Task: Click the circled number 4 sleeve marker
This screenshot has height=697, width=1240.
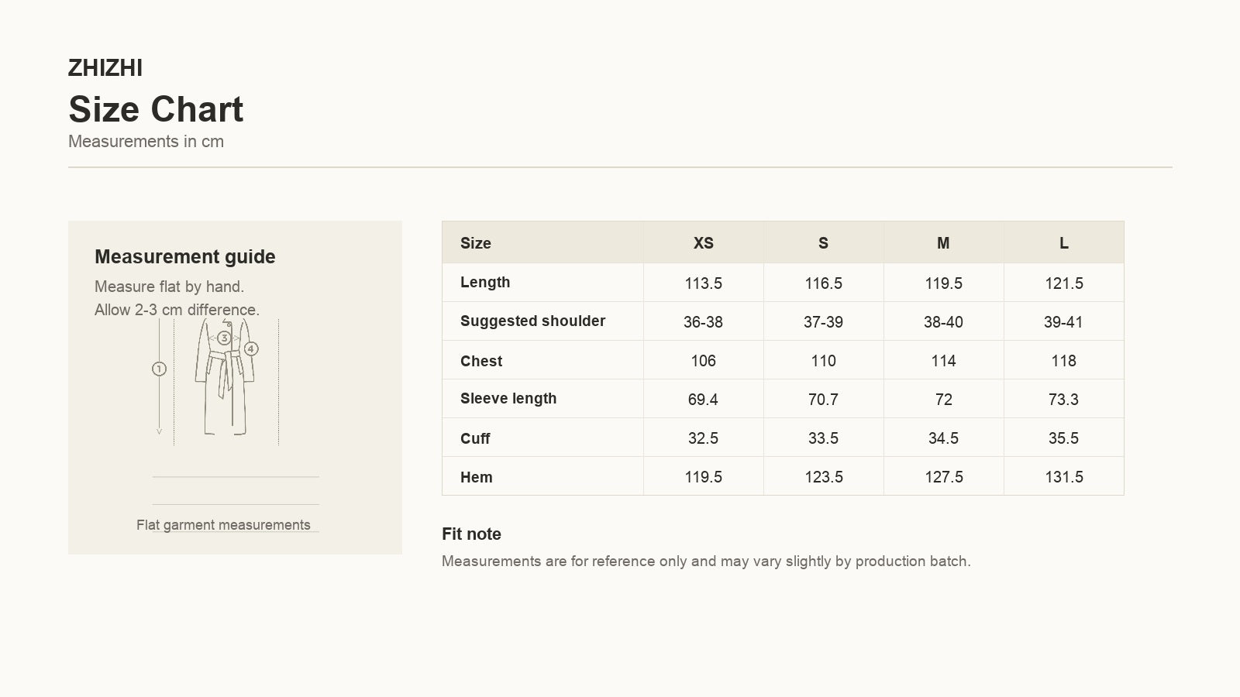Action: (251, 349)
